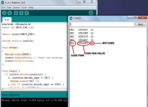The width and height of the screenshot is (148, 107).
Task: Open a sketch with the up-arrow icon
Action: coord(21,13)
